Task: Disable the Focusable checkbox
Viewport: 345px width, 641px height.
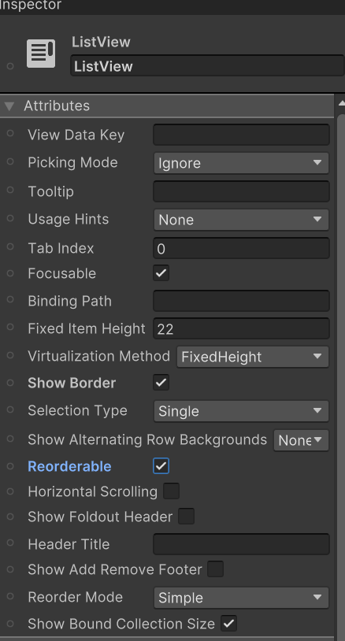Action: tap(161, 273)
